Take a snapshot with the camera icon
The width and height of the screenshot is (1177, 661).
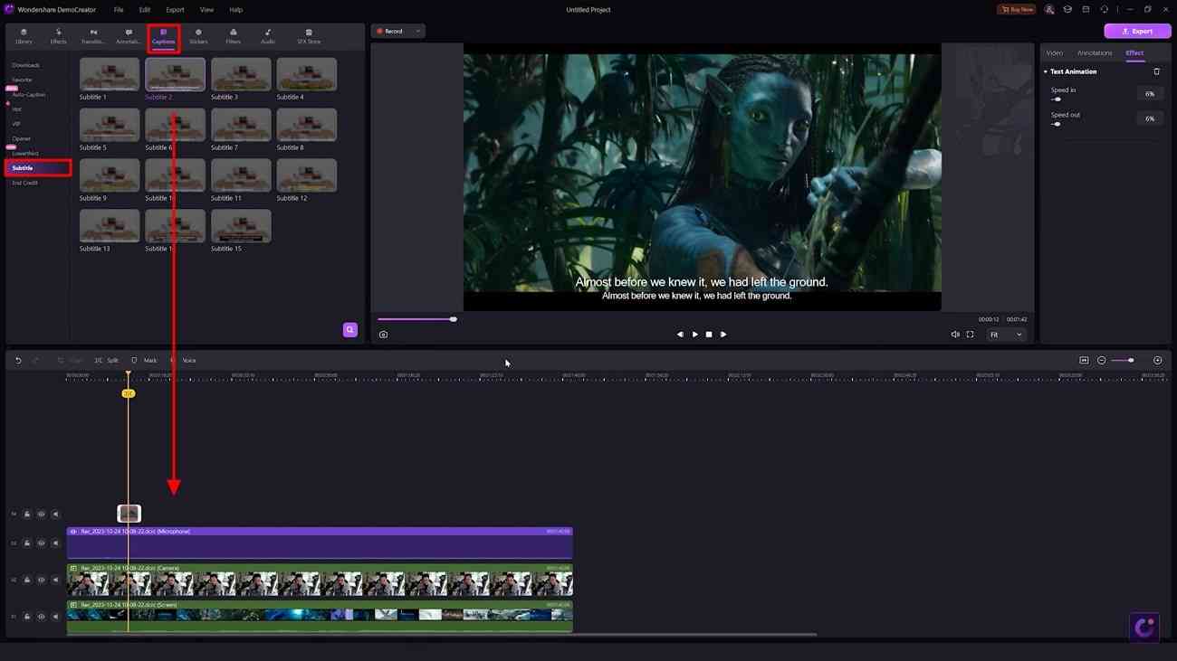point(383,335)
